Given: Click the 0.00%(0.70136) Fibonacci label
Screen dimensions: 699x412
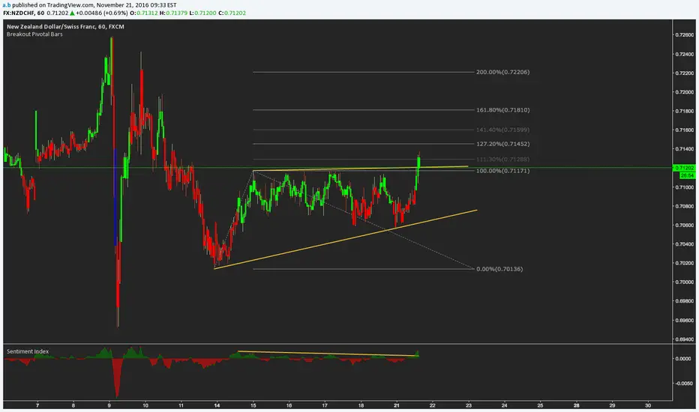Looking at the screenshot, I should 499,269.
